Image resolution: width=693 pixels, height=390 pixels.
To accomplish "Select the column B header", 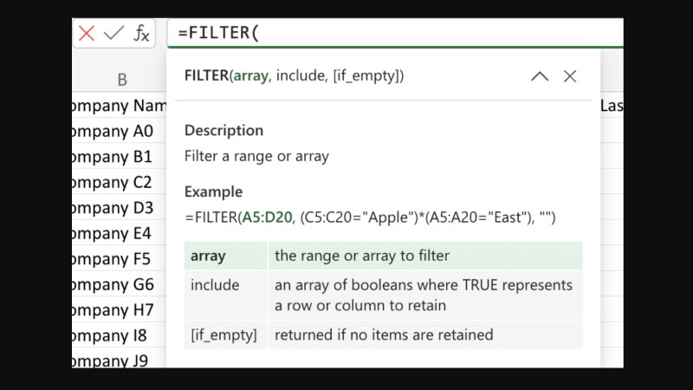I will coord(122,80).
